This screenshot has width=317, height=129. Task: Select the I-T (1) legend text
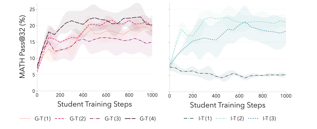click(x=205, y=119)
